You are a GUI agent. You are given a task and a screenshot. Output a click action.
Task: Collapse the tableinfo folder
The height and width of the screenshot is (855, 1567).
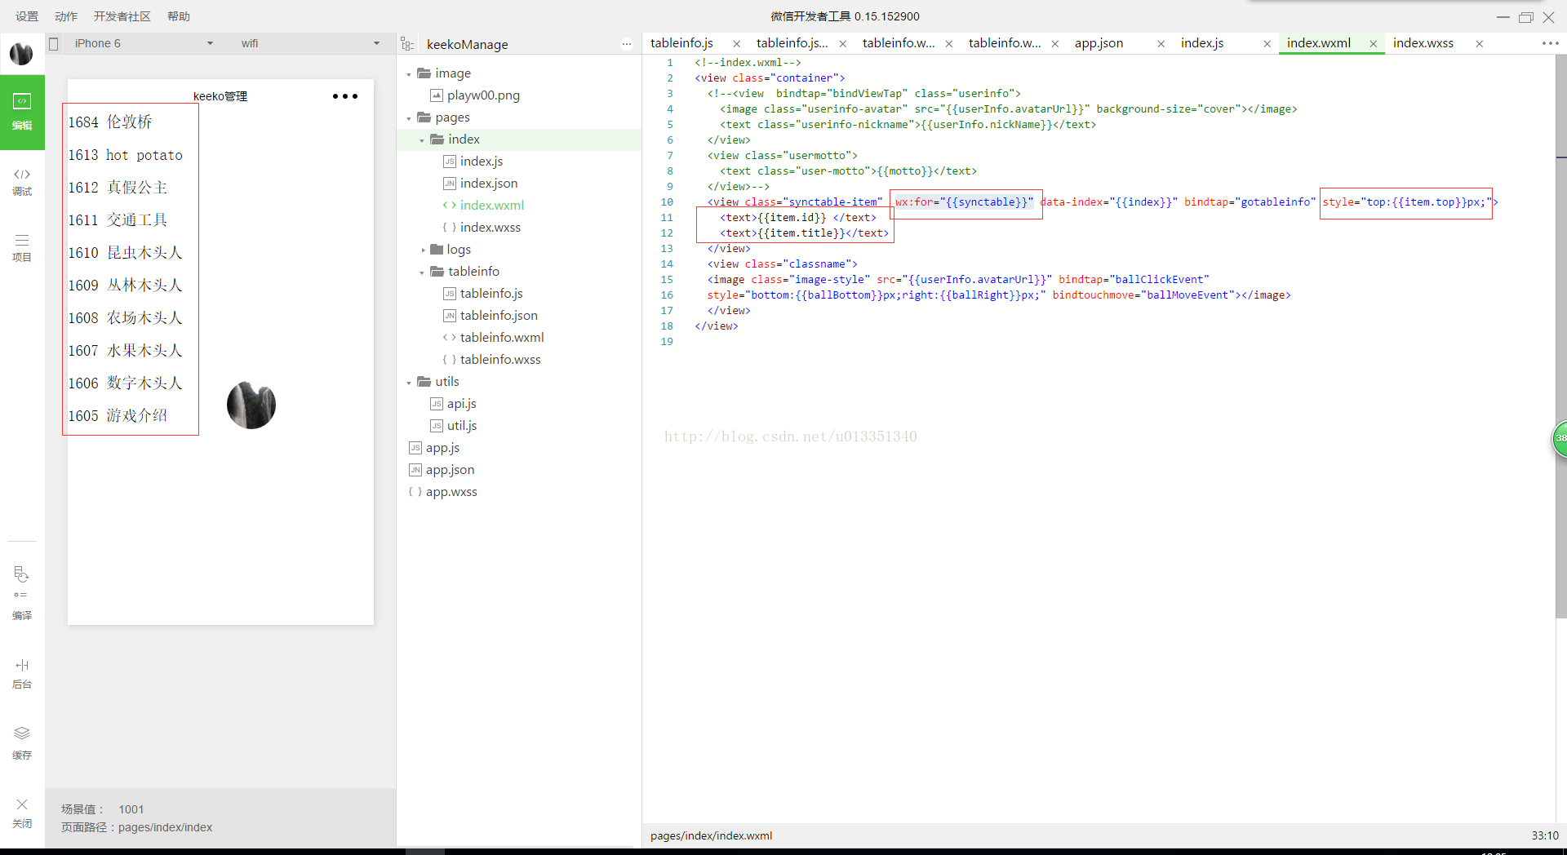[422, 272]
